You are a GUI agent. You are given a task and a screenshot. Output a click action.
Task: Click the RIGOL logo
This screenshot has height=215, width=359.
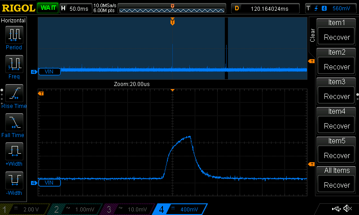pyautogui.click(x=18, y=9)
